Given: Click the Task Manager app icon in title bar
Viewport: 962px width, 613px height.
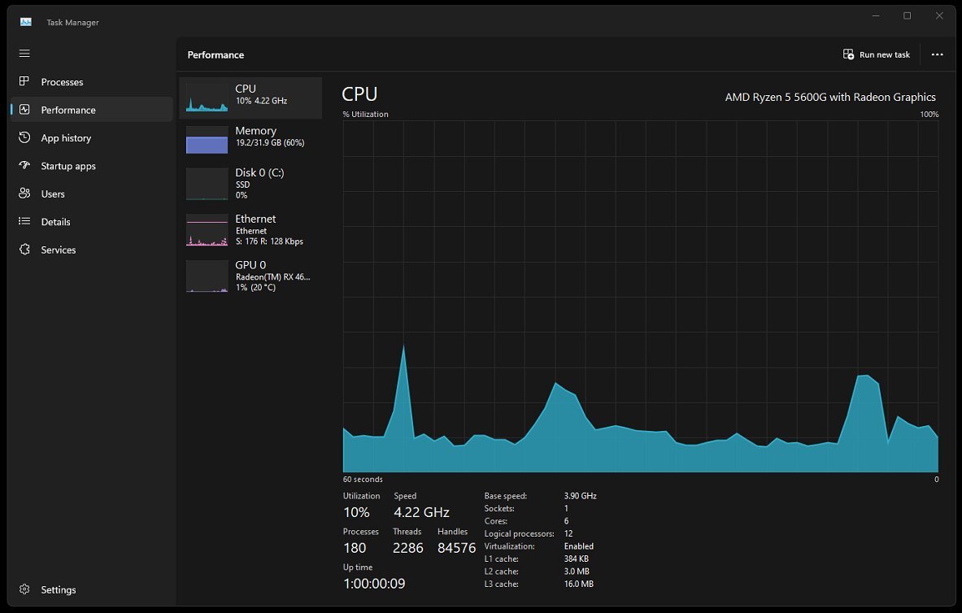Looking at the screenshot, I should [x=26, y=22].
